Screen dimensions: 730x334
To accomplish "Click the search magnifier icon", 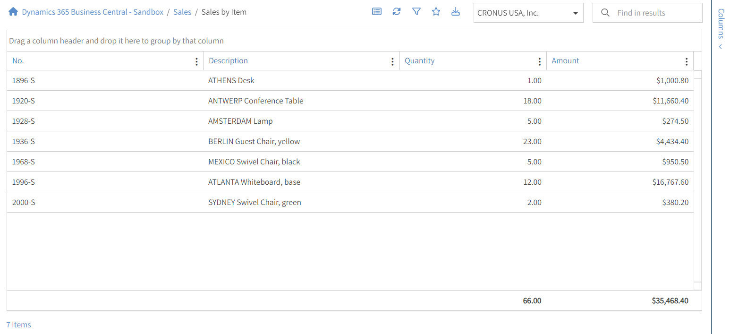I will point(605,12).
